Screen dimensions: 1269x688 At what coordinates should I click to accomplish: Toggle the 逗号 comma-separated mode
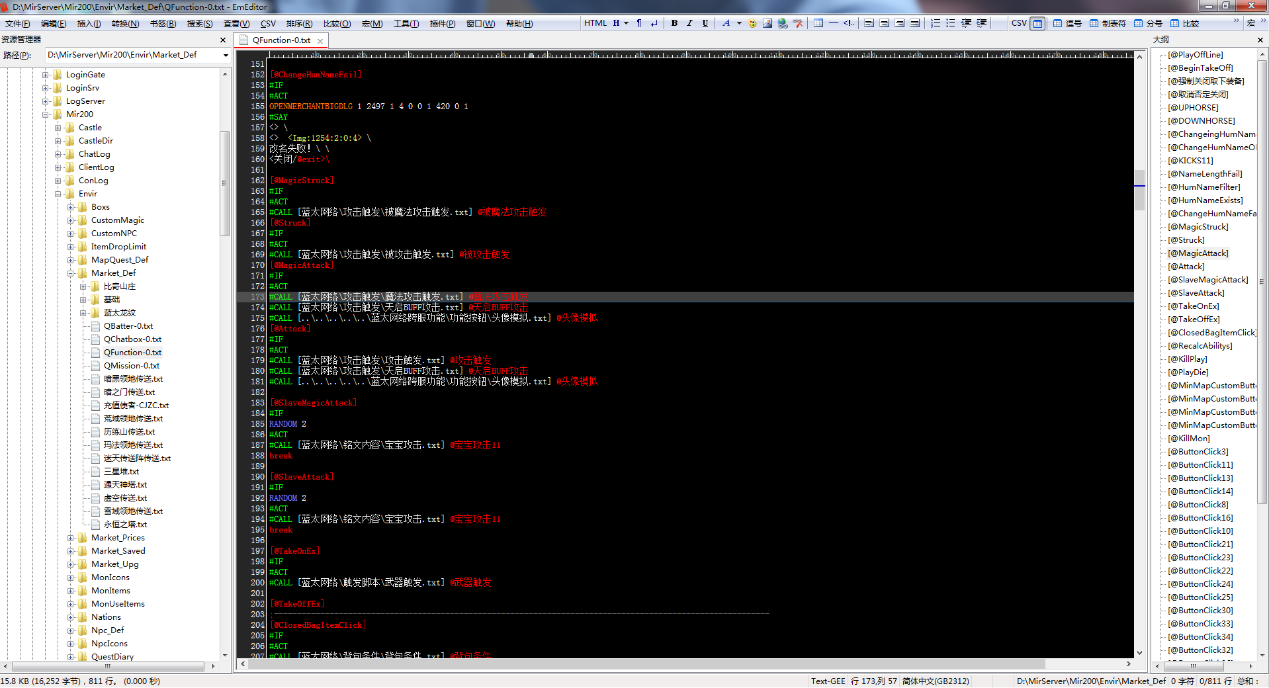[x=1067, y=23]
